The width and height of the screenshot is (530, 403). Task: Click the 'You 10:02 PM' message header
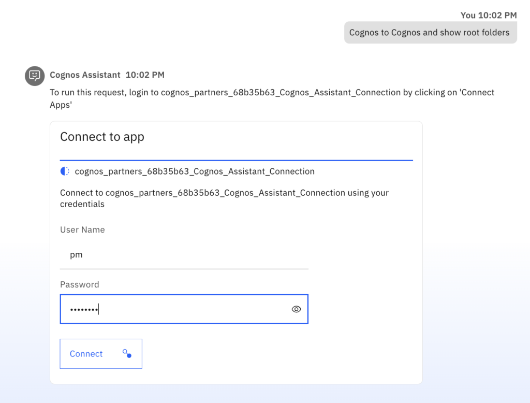click(x=489, y=15)
